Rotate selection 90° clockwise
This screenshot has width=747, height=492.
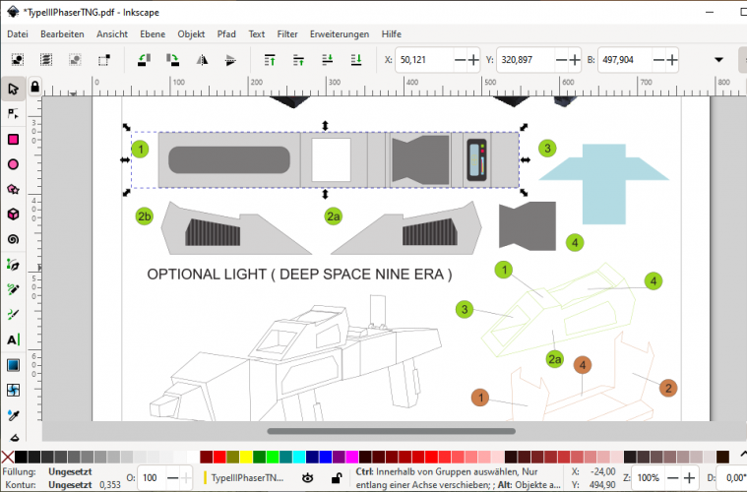point(173,60)
